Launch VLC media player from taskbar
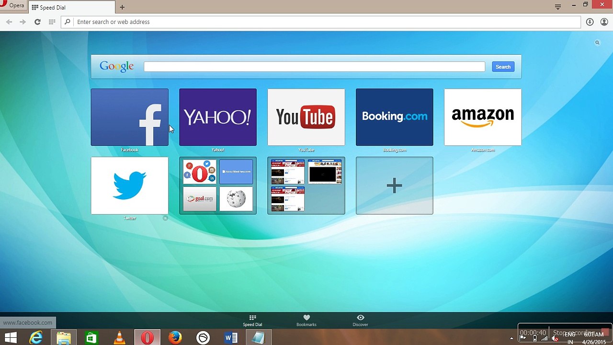The image size is (613, 345). 119,338
